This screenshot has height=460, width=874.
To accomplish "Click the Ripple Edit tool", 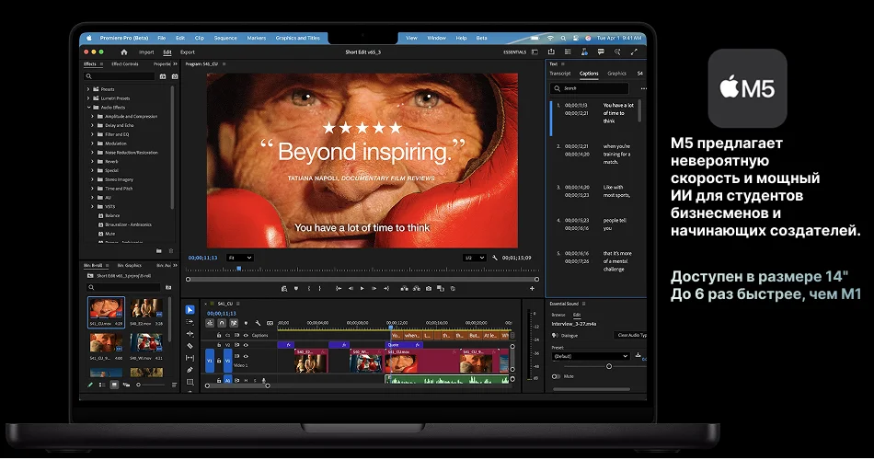I will (x=190, y=334).
